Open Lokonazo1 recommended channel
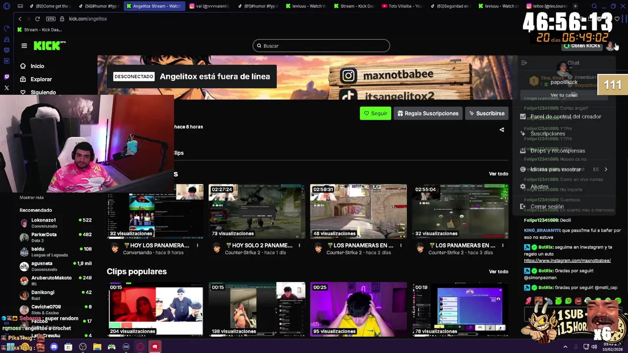The image size is (628, 353). [56, 223]
